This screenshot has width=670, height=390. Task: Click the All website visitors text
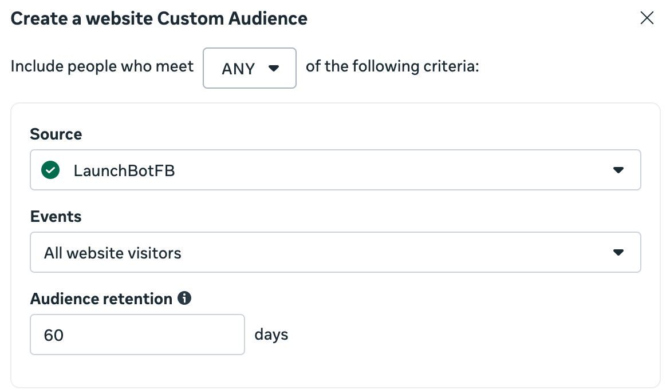pyautogui.click(x=113, y=253)
